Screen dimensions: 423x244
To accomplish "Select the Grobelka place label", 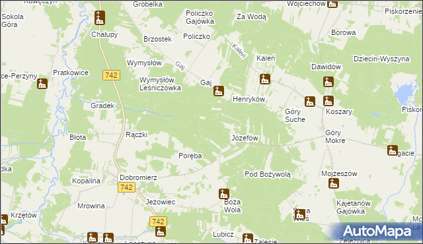I will coord(148,4).
